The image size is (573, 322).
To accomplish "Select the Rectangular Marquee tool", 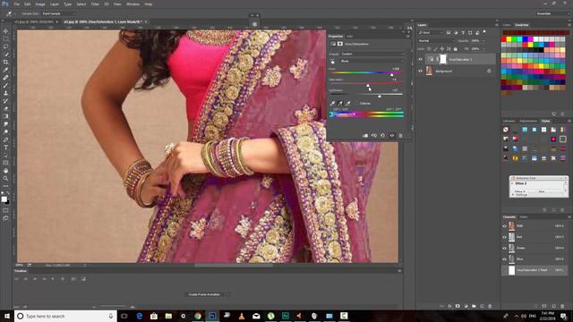I will point(5,38).
